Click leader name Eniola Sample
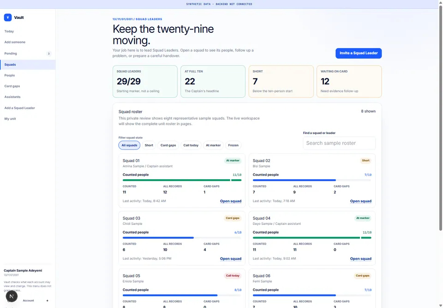 pos(133,281)
